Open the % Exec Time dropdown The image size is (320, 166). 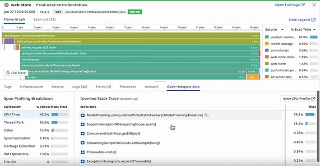tap(303, 30)
